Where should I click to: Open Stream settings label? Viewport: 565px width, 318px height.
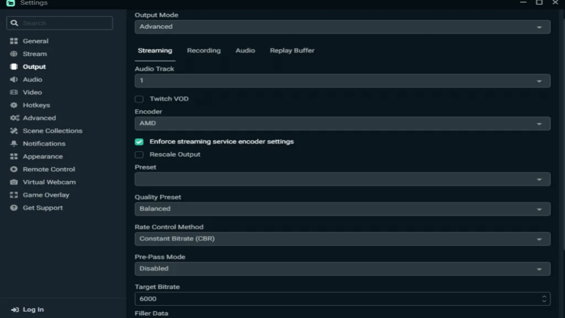coord(35,54)
